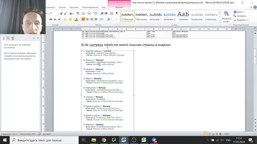Image resolution: width=257 pixels, height=144 pixels.
Task: Open the Вид ribbon tab
Action: tap(104, 7)
